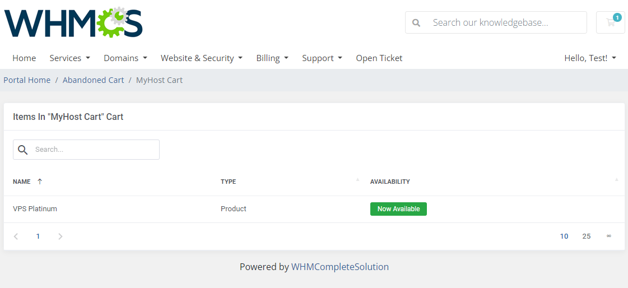Select page 1 in pagination

38,236
